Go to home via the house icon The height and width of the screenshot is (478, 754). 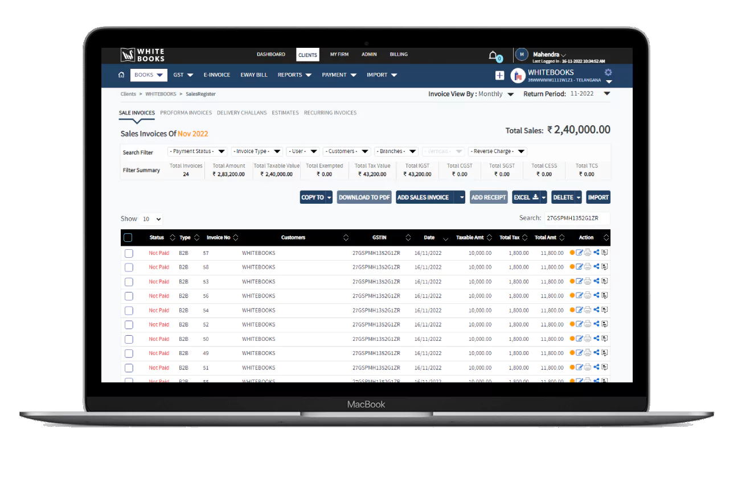click(x=121, y=75)
